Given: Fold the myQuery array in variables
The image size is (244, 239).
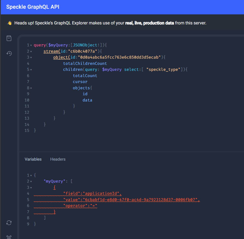Looking at the screenshot, I should click(31, 181).
